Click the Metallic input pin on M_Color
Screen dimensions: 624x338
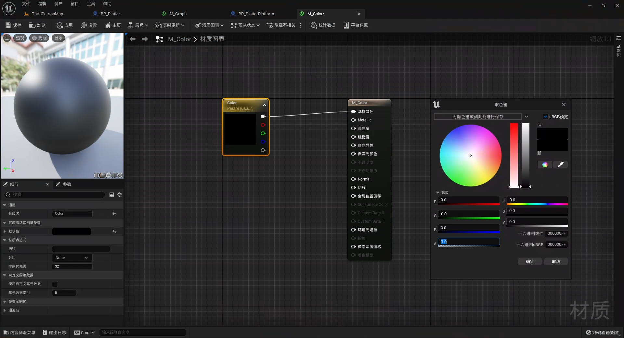[354, 120]
